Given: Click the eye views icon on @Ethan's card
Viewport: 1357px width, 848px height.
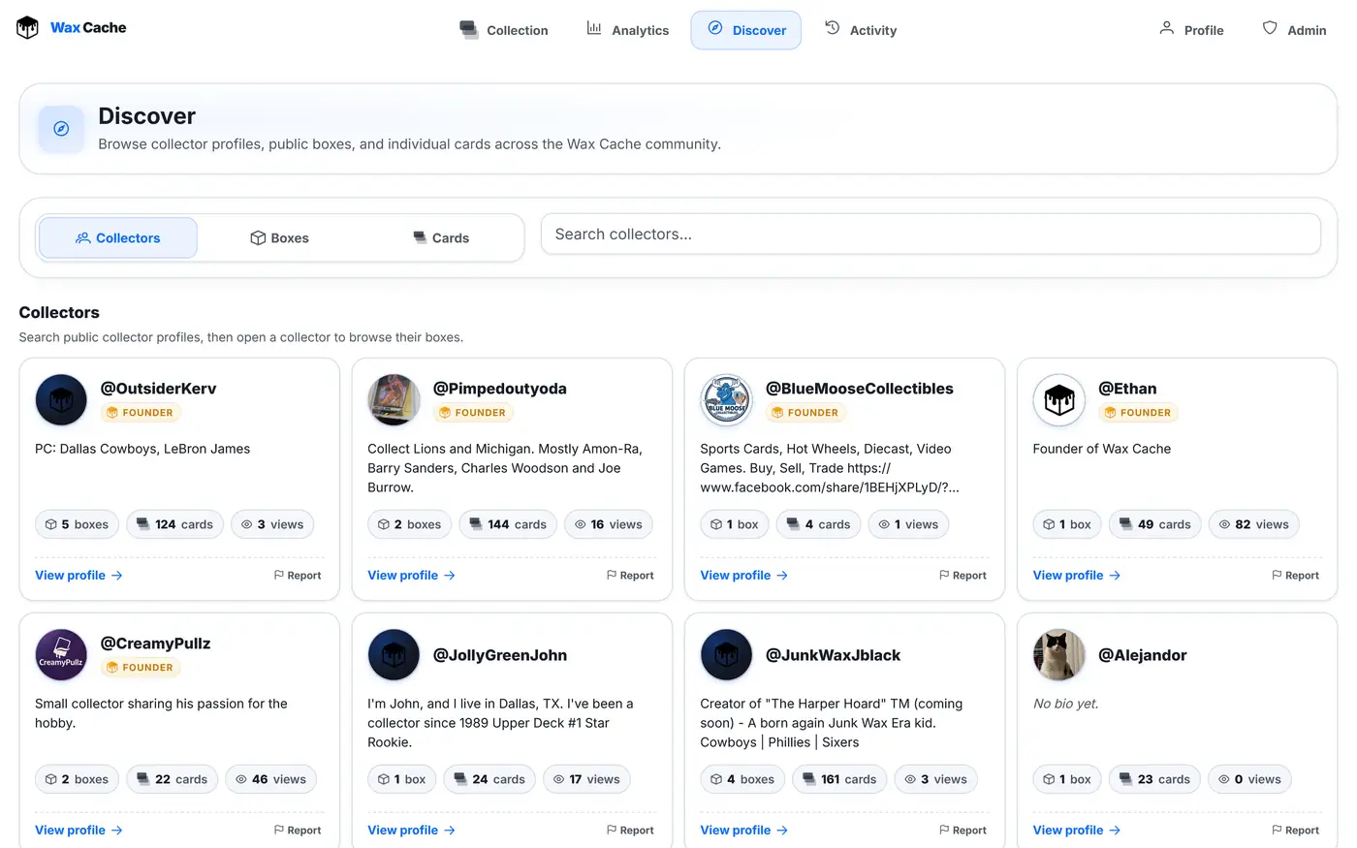Looking at the screenshot, I should [x=1224, y=524].
